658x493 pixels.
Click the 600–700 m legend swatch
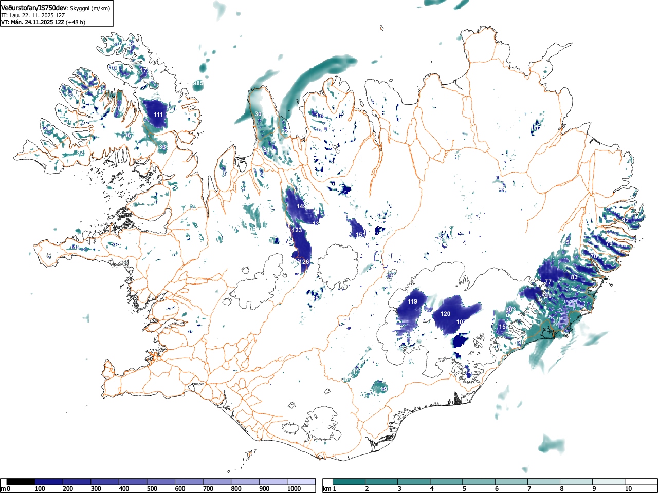(189, 482)
